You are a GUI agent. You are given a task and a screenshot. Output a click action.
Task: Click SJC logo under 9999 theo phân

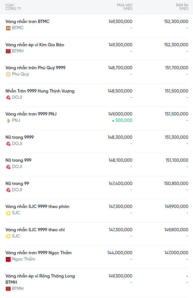[8, 213]
